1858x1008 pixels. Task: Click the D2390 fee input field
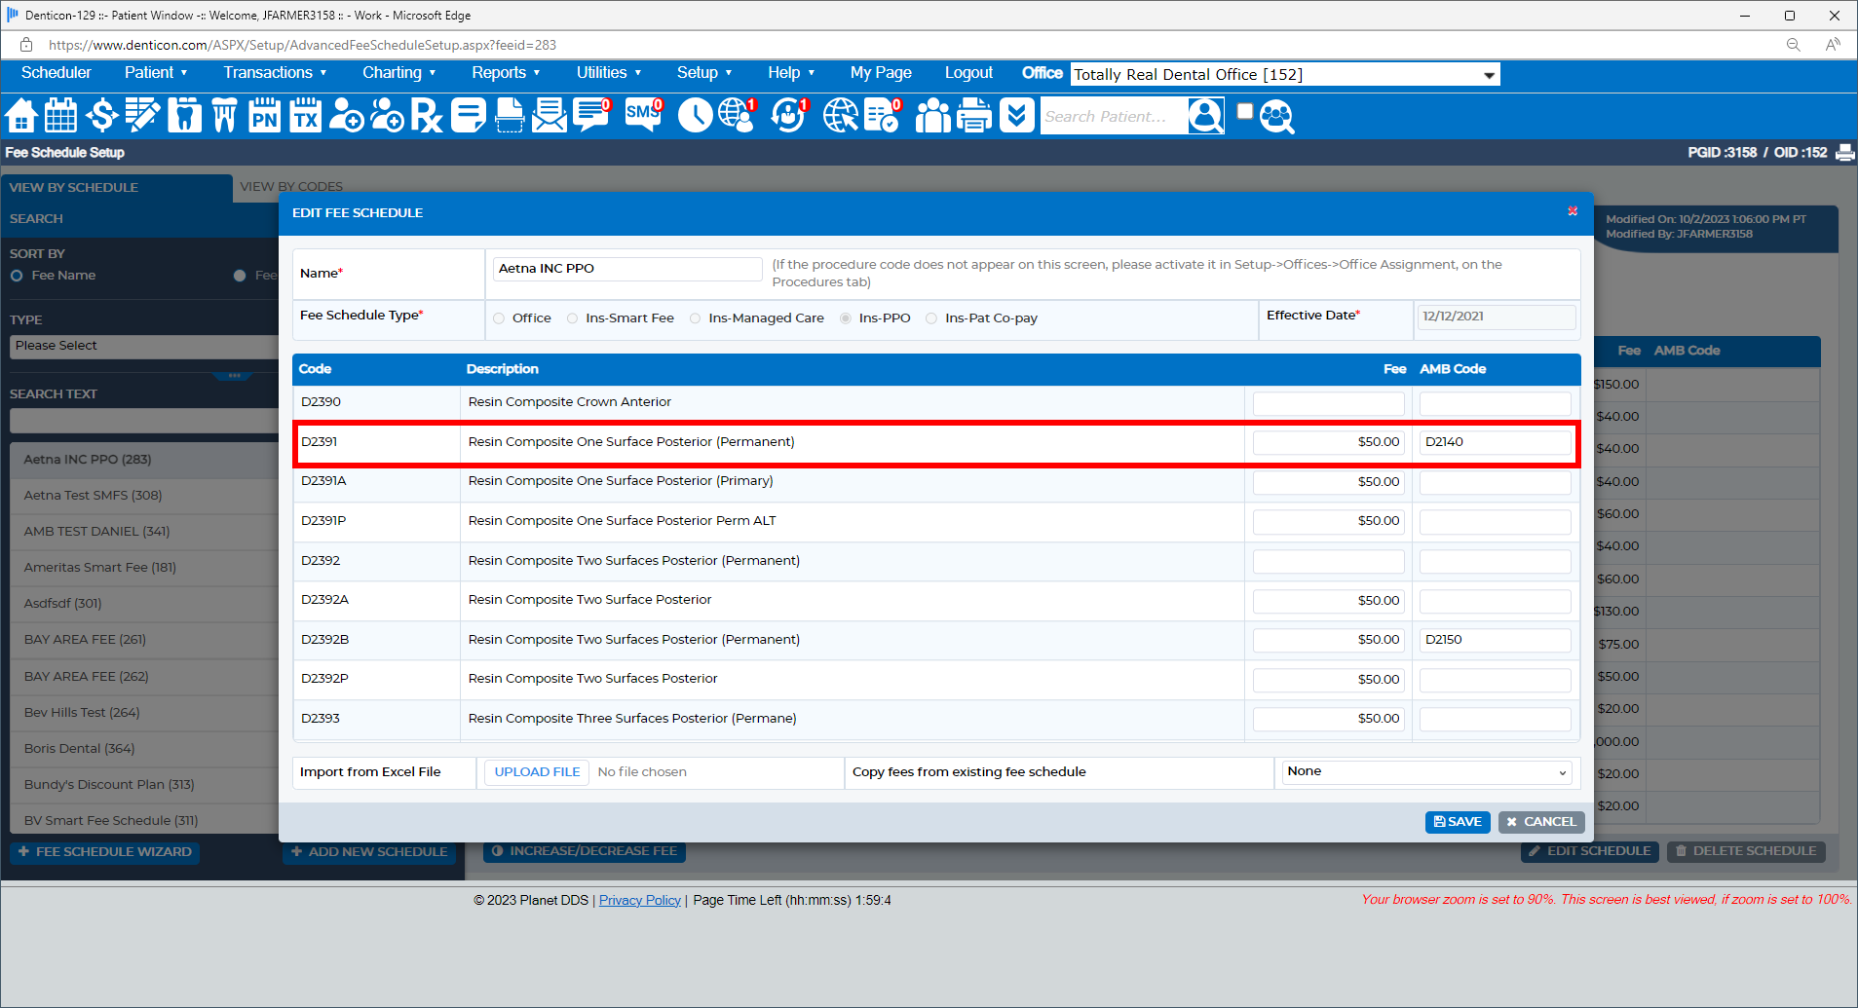1329,403
